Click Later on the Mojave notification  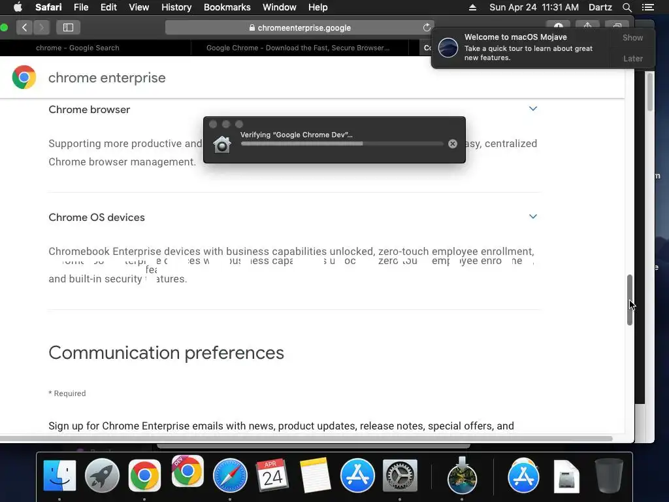click(632, 58)
